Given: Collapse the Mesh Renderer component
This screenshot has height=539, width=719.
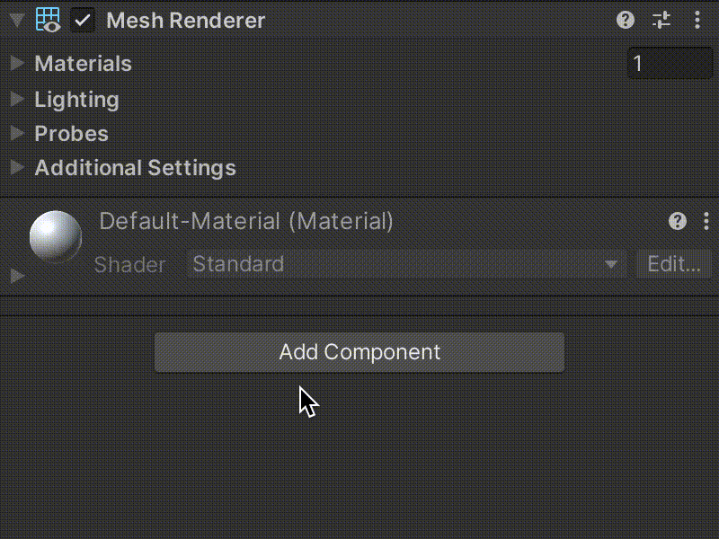Looking at the screenshot, I should click(x=15, y=20).
